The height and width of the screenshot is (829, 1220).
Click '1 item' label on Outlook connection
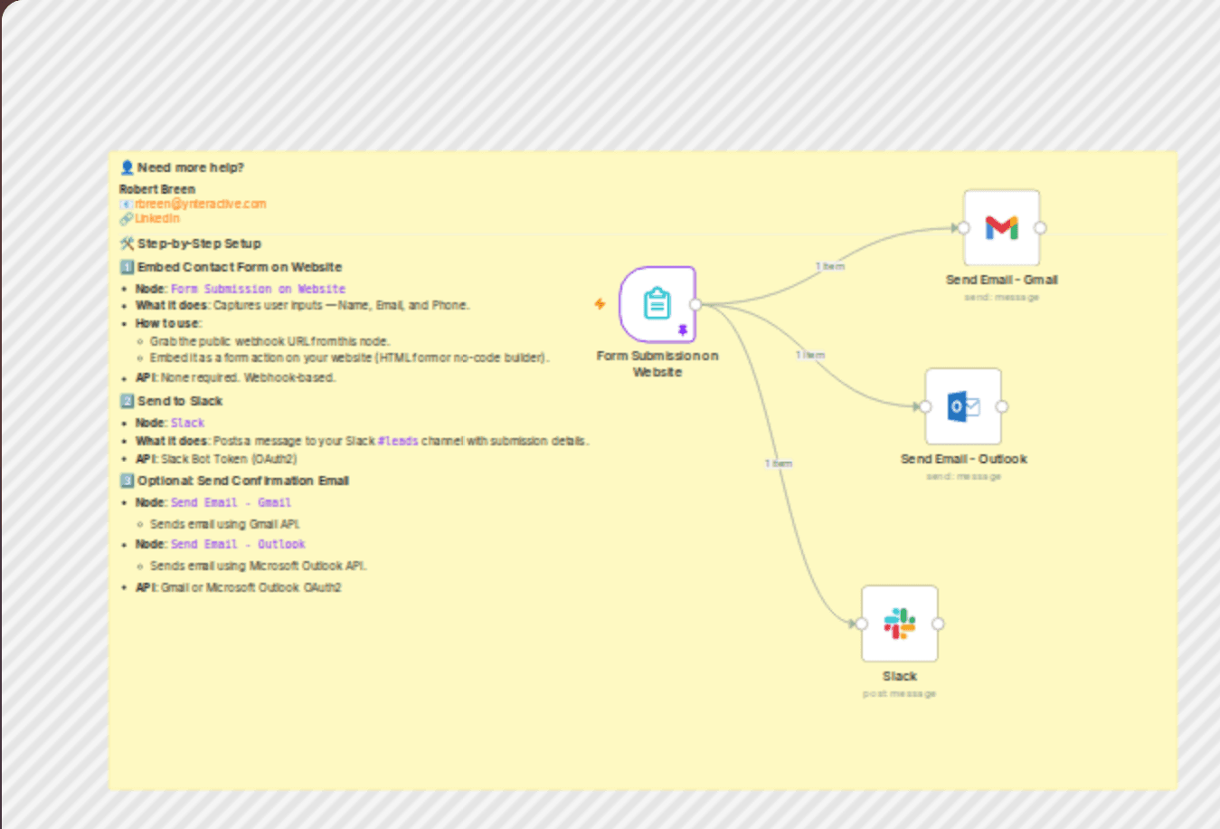pos(810,355)
